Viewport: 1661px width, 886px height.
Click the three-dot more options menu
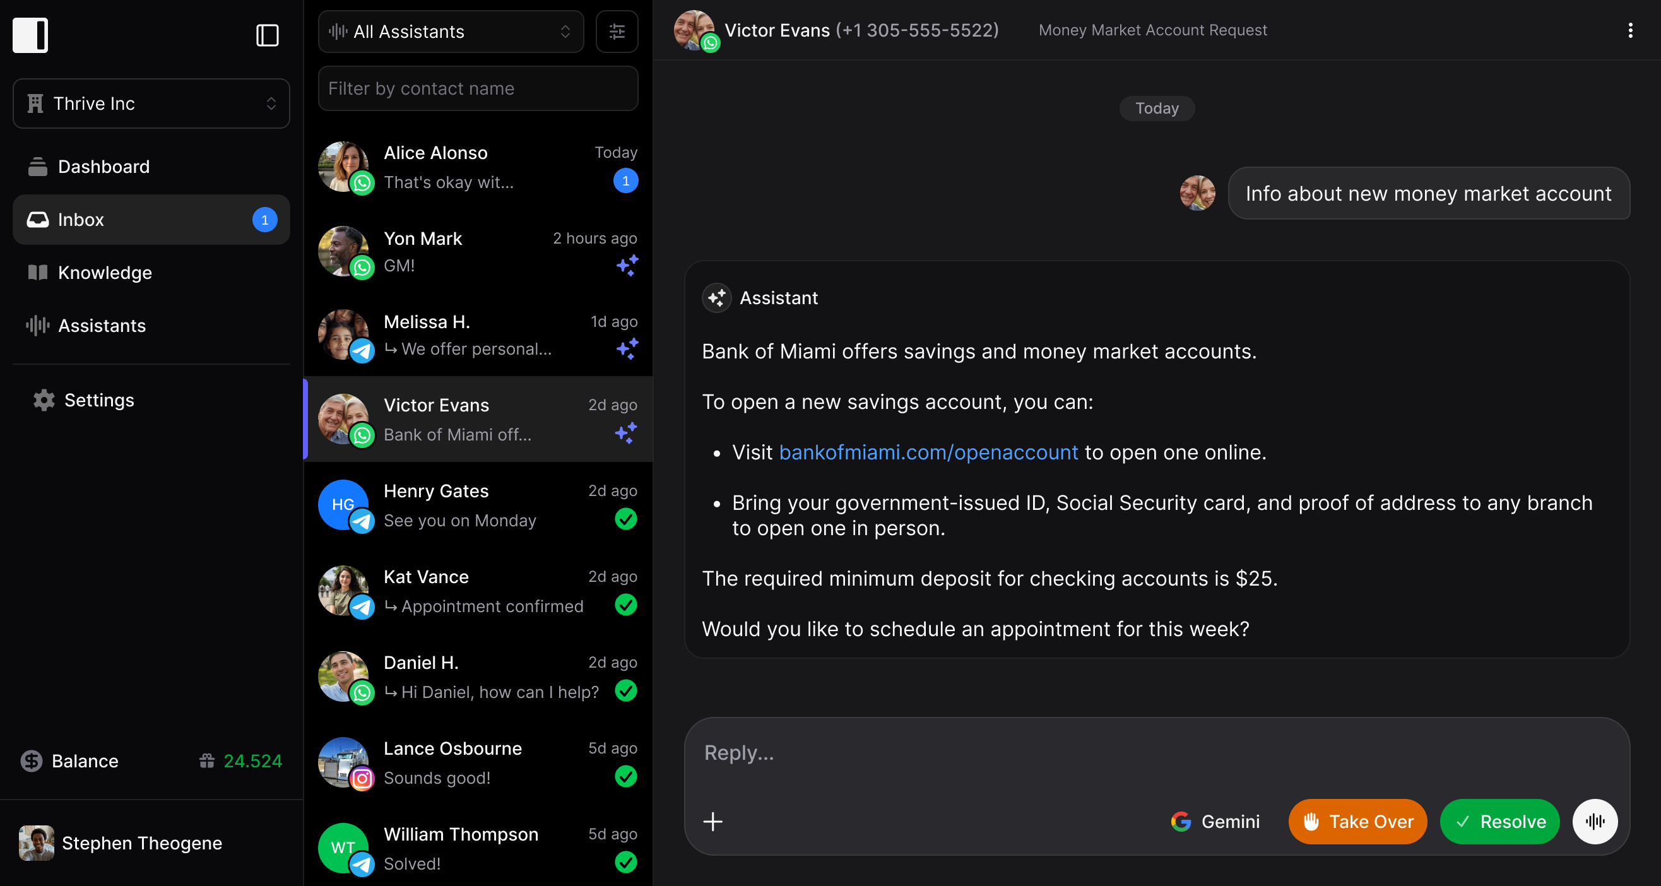pos(1630,30)
